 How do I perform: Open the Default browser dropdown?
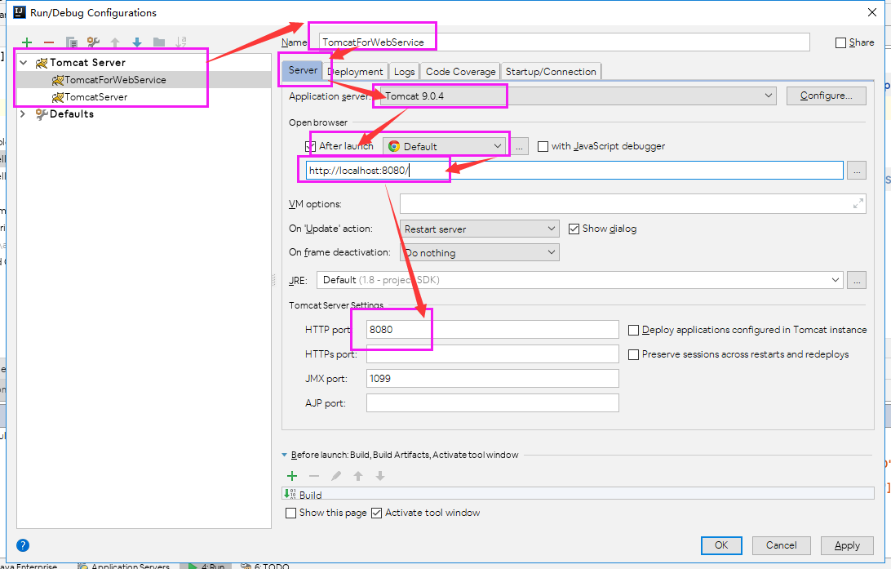(x=445, y=147)
